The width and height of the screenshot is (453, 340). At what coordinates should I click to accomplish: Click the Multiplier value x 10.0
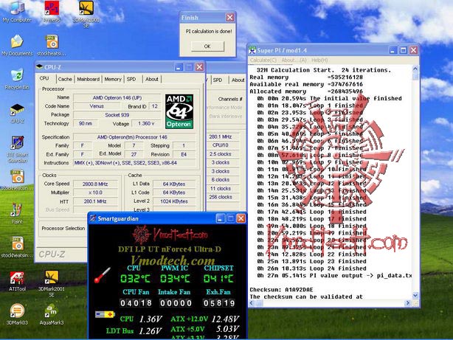pyautogui.click(x=95, y=192)
